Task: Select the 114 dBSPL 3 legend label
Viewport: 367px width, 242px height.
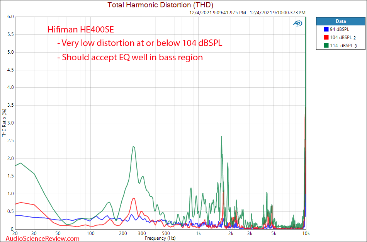Action: [x=343, y=46]
